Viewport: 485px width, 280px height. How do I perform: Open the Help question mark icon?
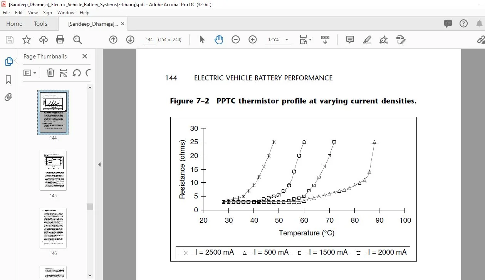(x=464, y=23)
